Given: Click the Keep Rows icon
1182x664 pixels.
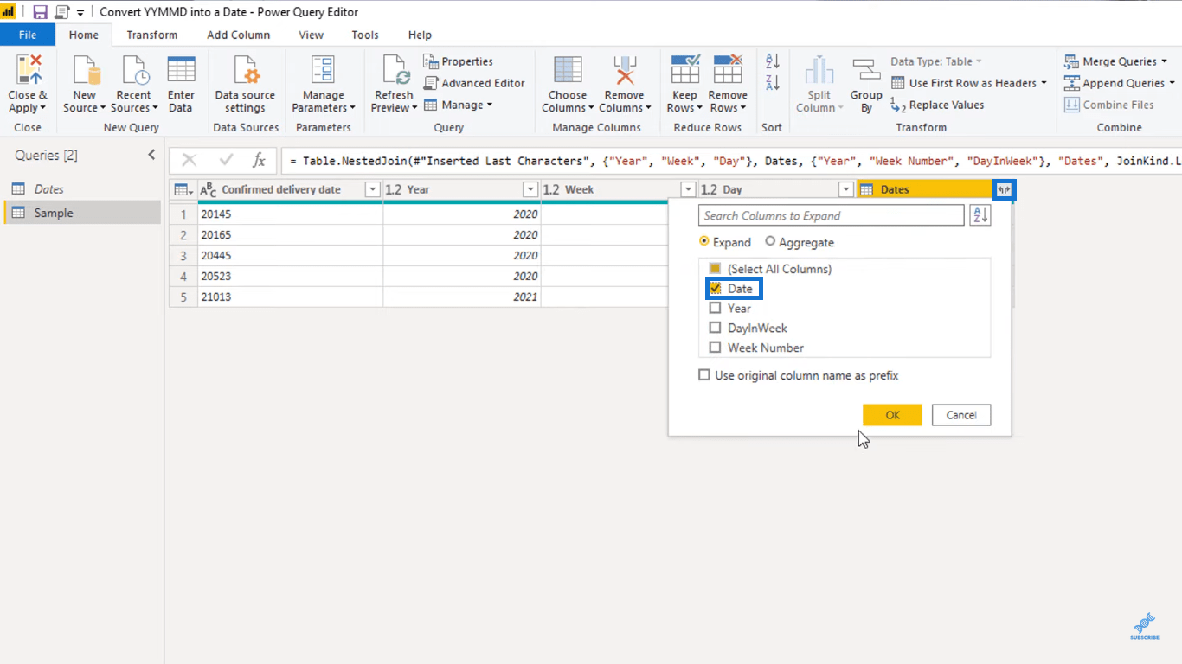Looking at the screenshot, I should pyautogui.click(x=684, y=70).
